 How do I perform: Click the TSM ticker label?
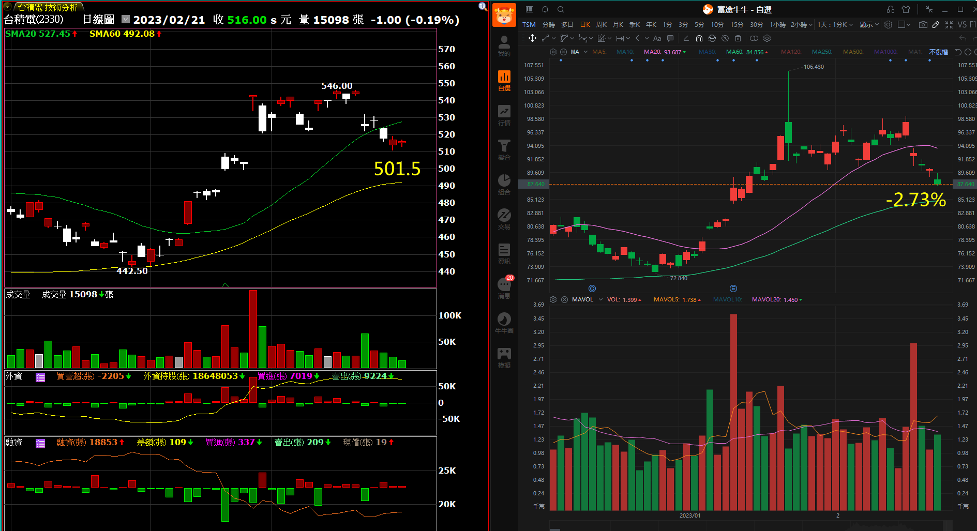529,24
